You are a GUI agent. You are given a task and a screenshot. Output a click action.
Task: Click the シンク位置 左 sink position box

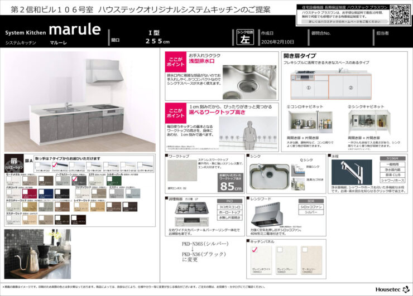click(245, 37)
